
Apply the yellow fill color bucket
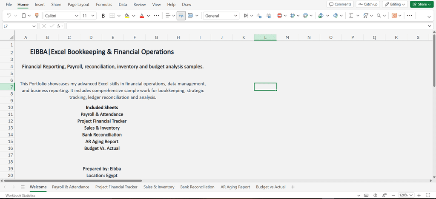(x=127, y=16)
